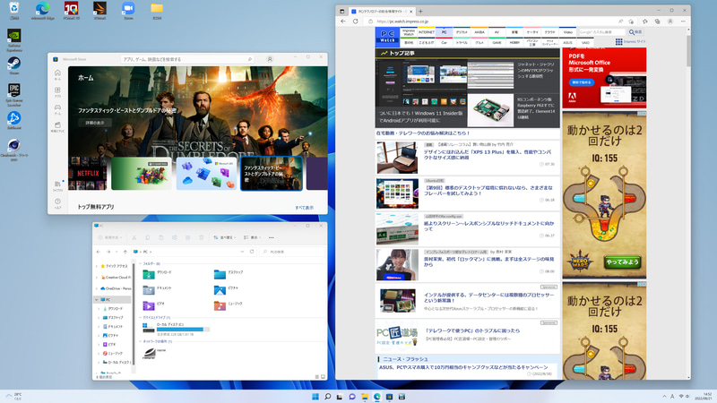Open the Recycle Bin on the desktop
This screenshot has width=717, height=403.
[x=14, y=11]
